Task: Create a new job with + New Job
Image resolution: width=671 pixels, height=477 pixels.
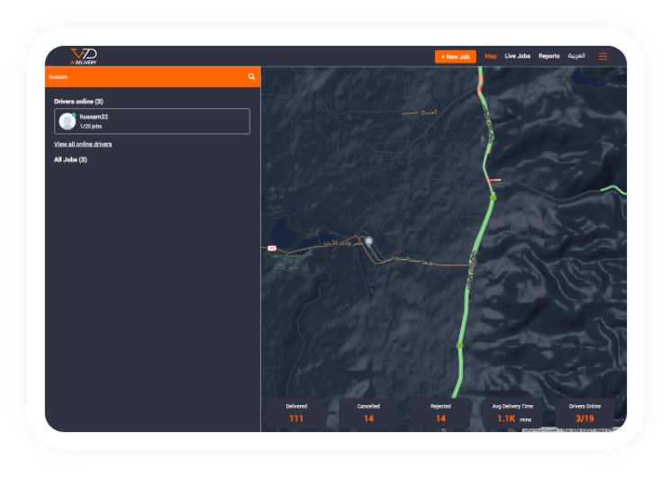Action: click(x=456, y=57)
